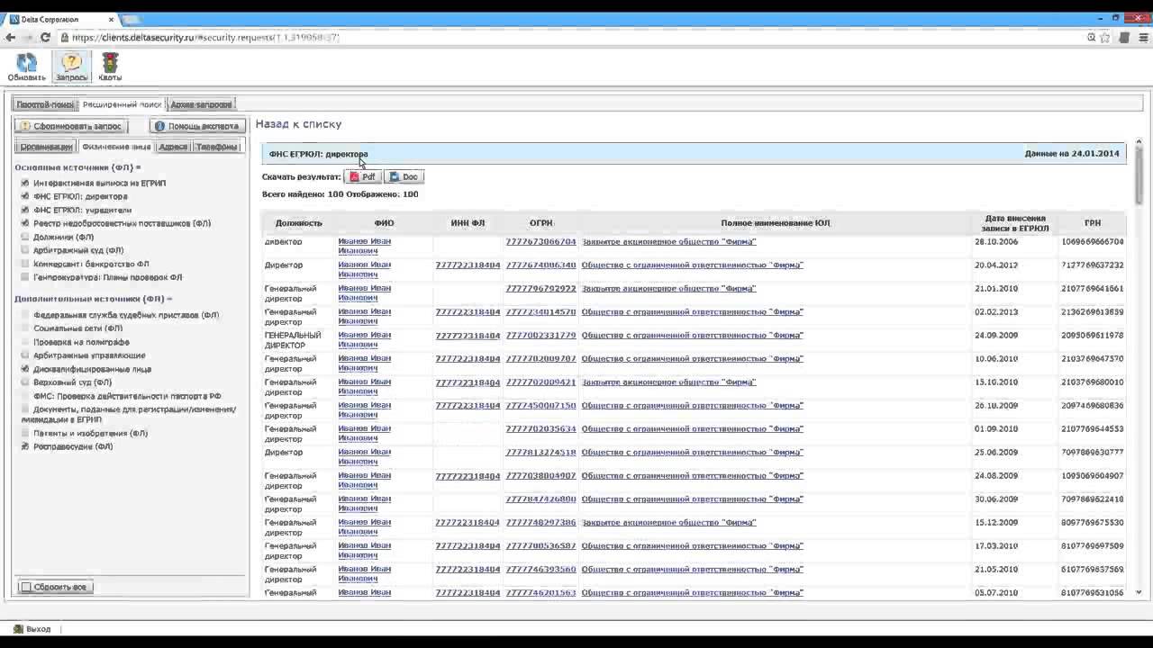Switch to the Архив запросов tab
This screenshot has width=1153, height=648.
[201, 104]
